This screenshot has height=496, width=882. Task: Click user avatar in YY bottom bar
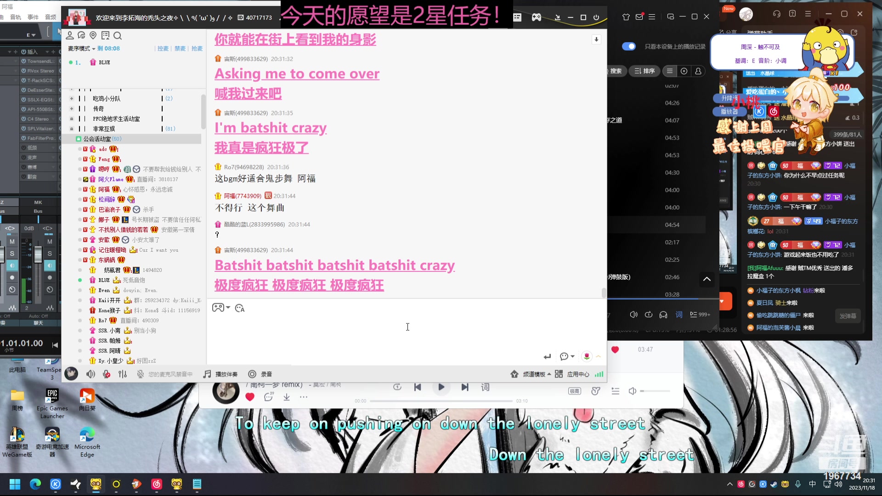point(71,374)
